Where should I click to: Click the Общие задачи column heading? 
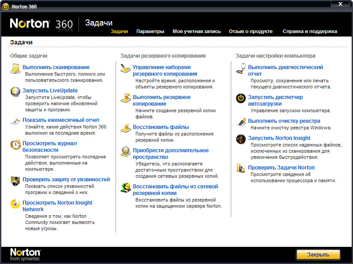point(29,56)
